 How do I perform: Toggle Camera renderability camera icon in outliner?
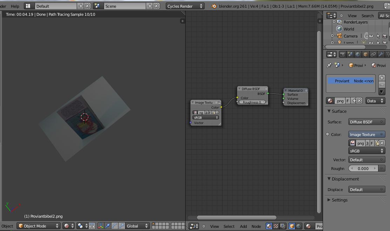pyautogui.click(x=385, y=36)
